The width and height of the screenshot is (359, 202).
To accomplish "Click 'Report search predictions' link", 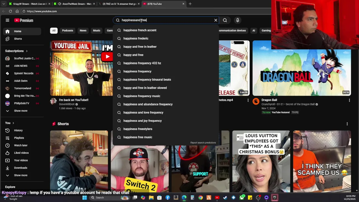I will 203,143.
